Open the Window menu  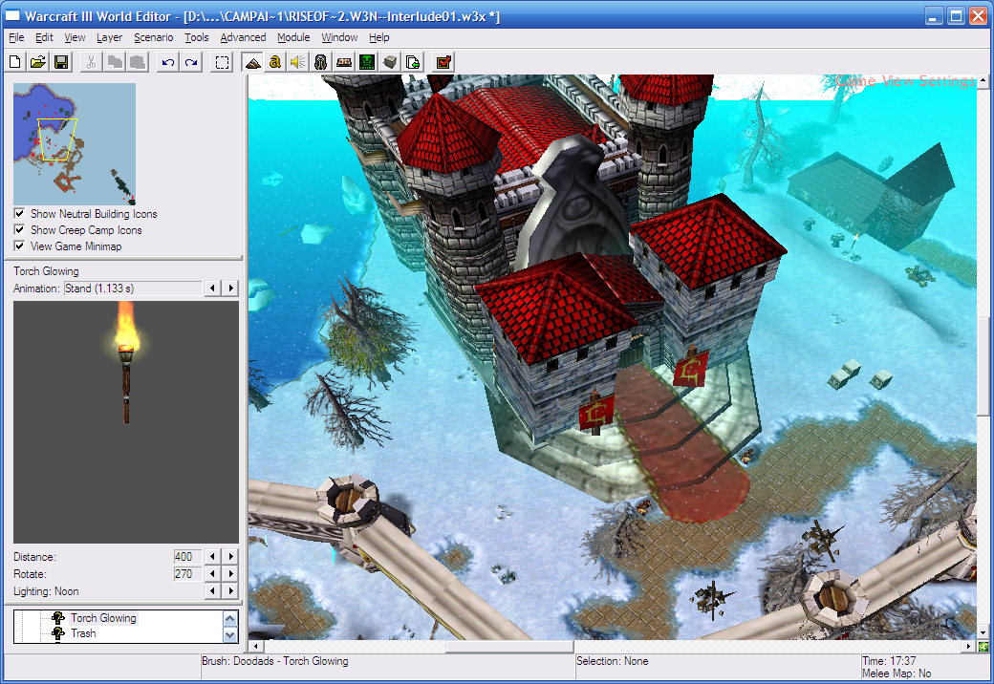click(339, 37)
